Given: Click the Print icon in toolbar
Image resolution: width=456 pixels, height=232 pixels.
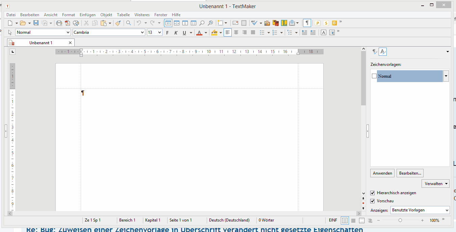Looking at the screenshot, I should tap(59, 23).
